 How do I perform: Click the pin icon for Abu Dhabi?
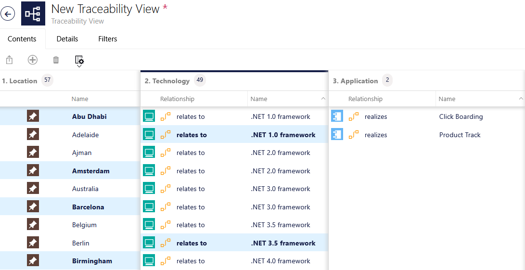pyautogui.click(x=33, y=116)
